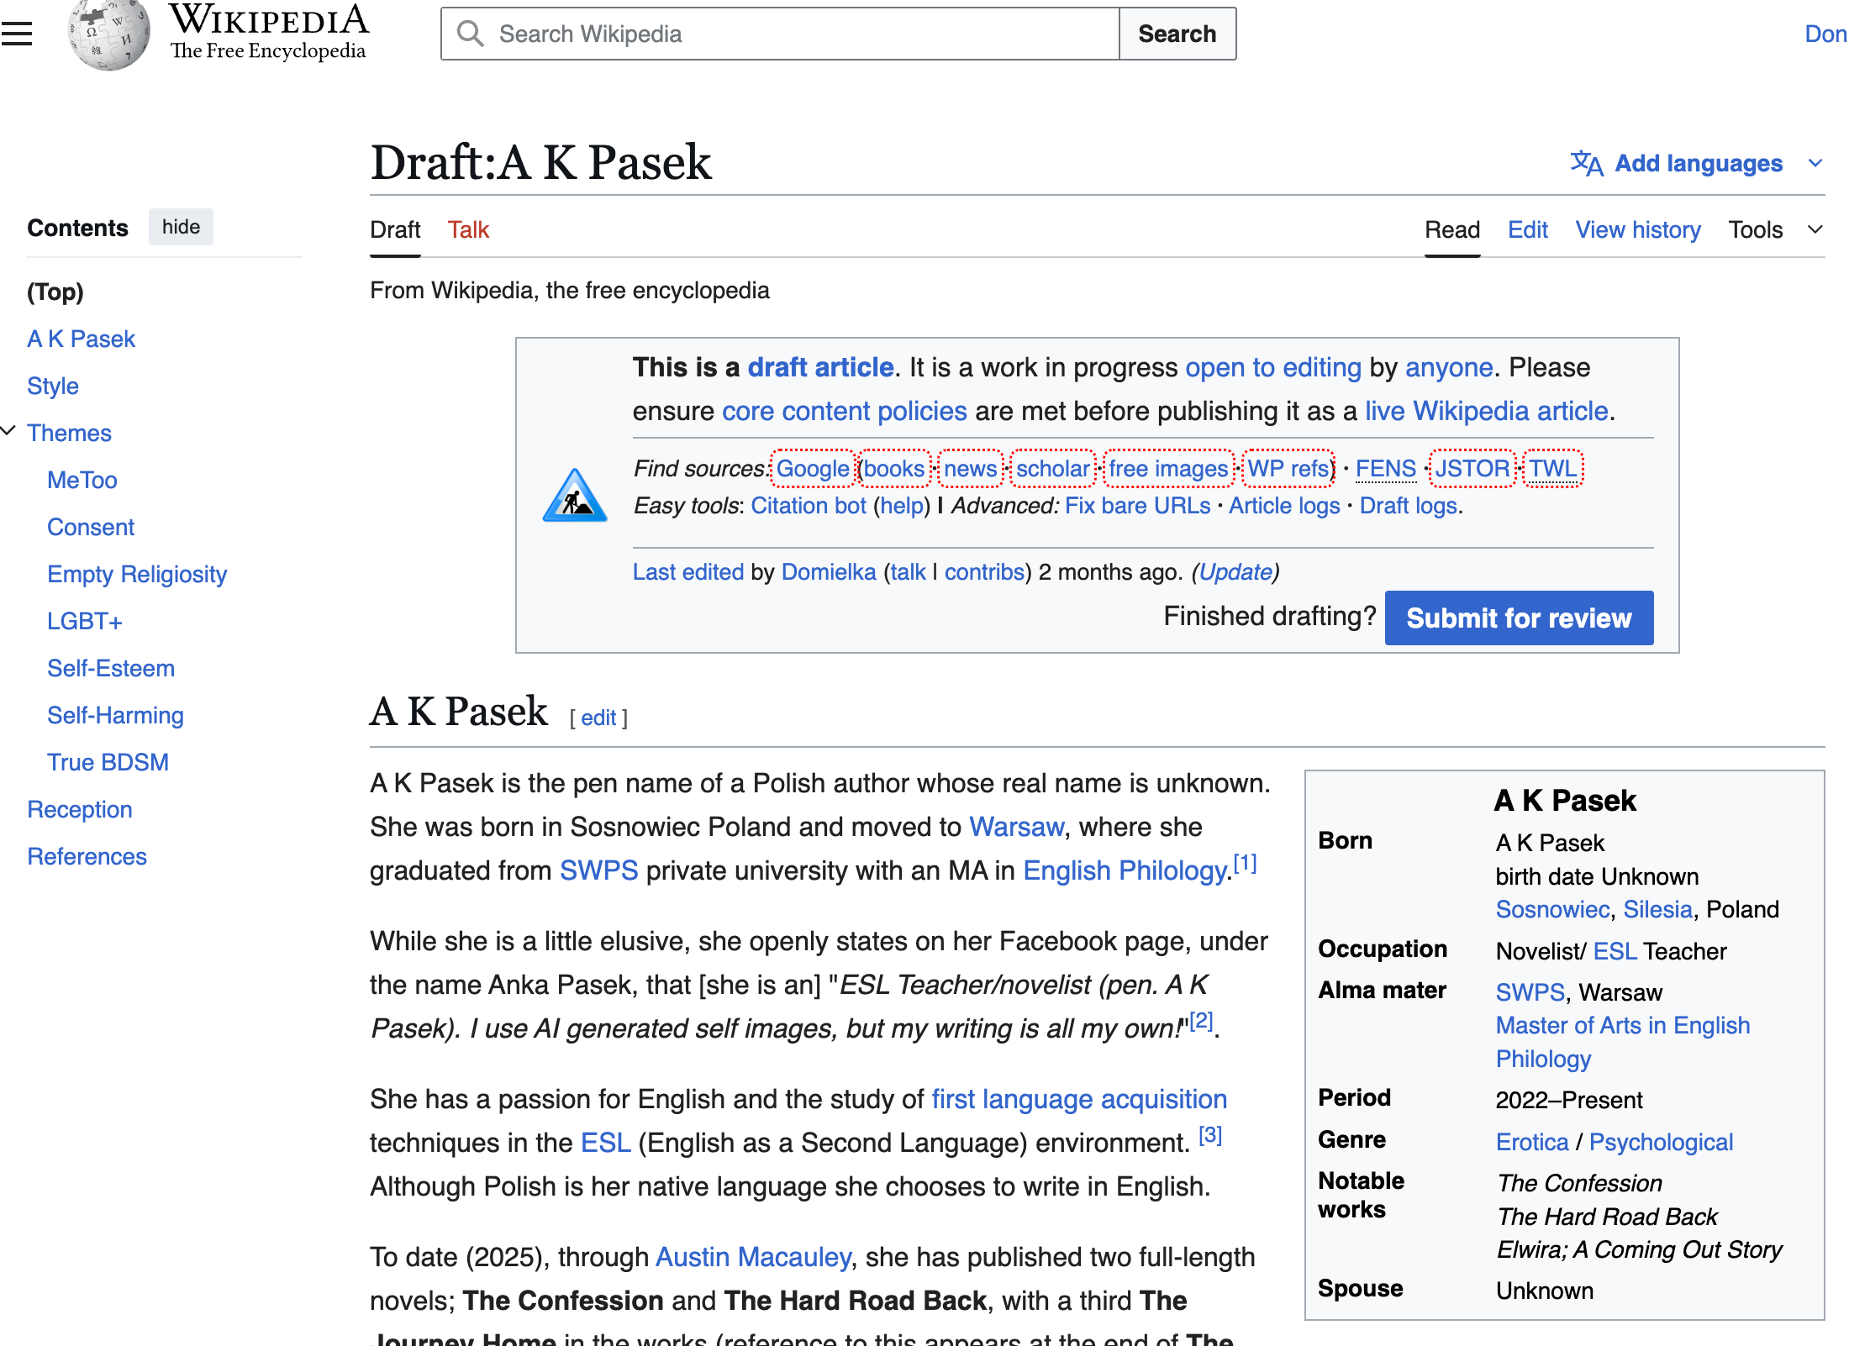Viewport: 1849px width, 1346px height.
Task: Open the Talk tab
Action: click(468, 229)
